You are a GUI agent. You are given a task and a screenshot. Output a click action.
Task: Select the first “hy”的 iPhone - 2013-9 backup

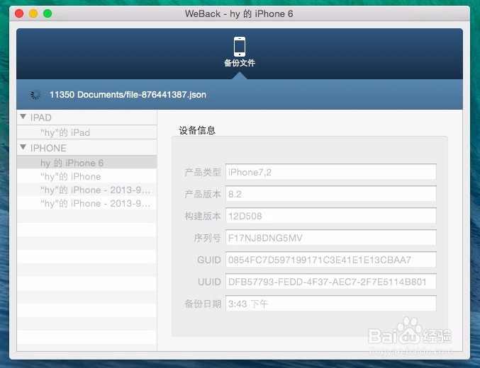(x=87, y=190)
